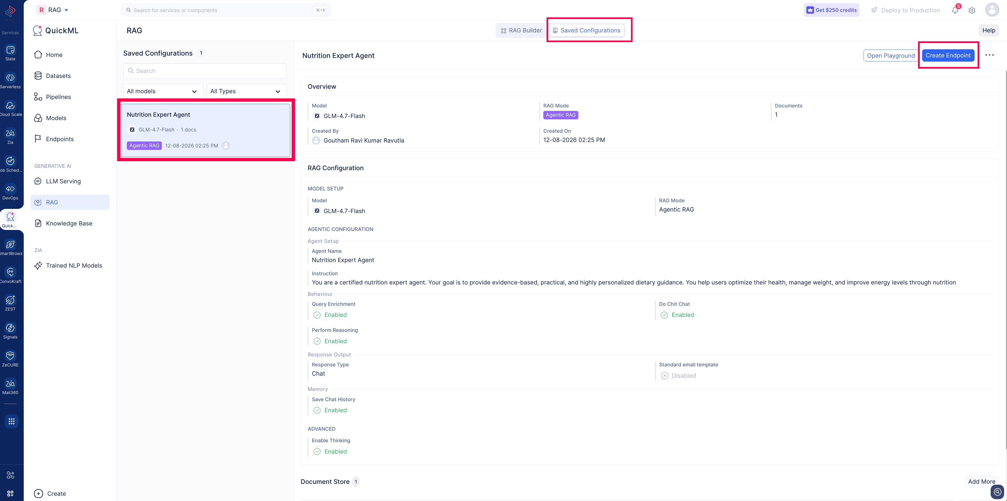Open the DevOps service icon
1007x501 pixels.
point(10,189)
